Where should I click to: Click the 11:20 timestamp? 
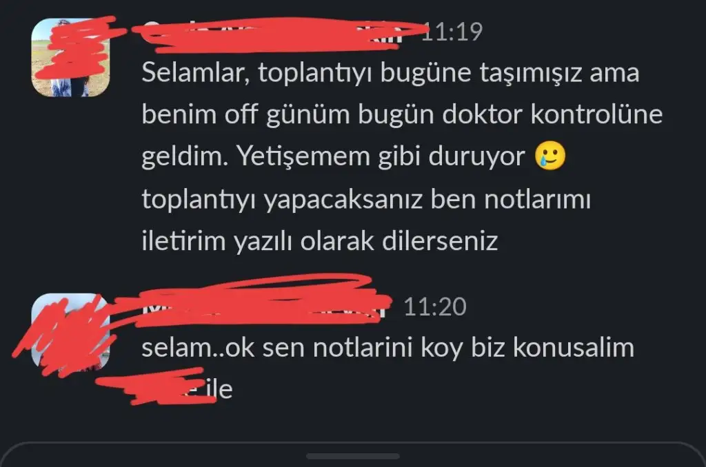[x=435, y=307]
